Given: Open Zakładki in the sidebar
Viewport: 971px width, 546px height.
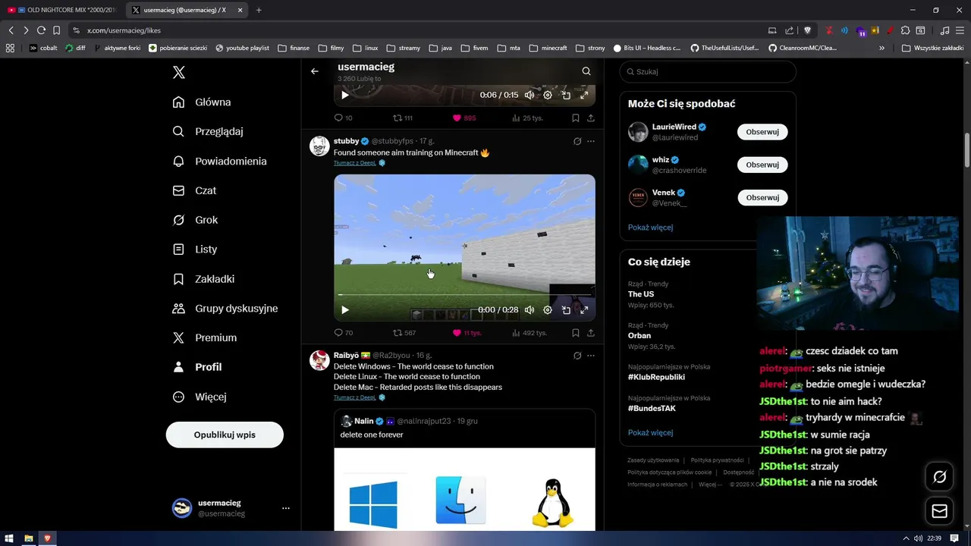Looking at the screenshot, I should tap(203, 279).
